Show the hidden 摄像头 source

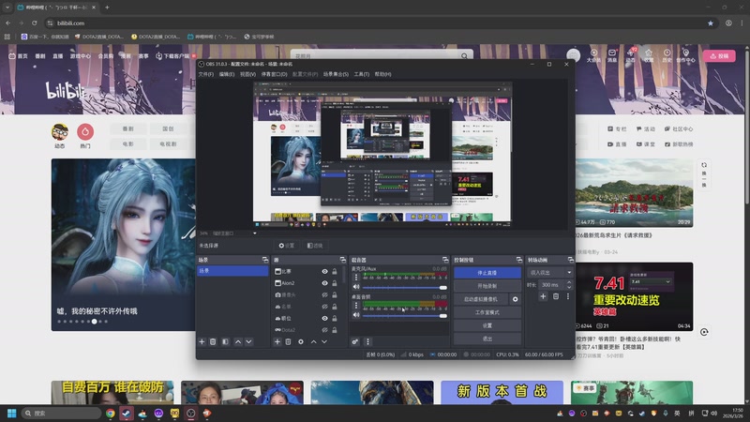[324, 294]
